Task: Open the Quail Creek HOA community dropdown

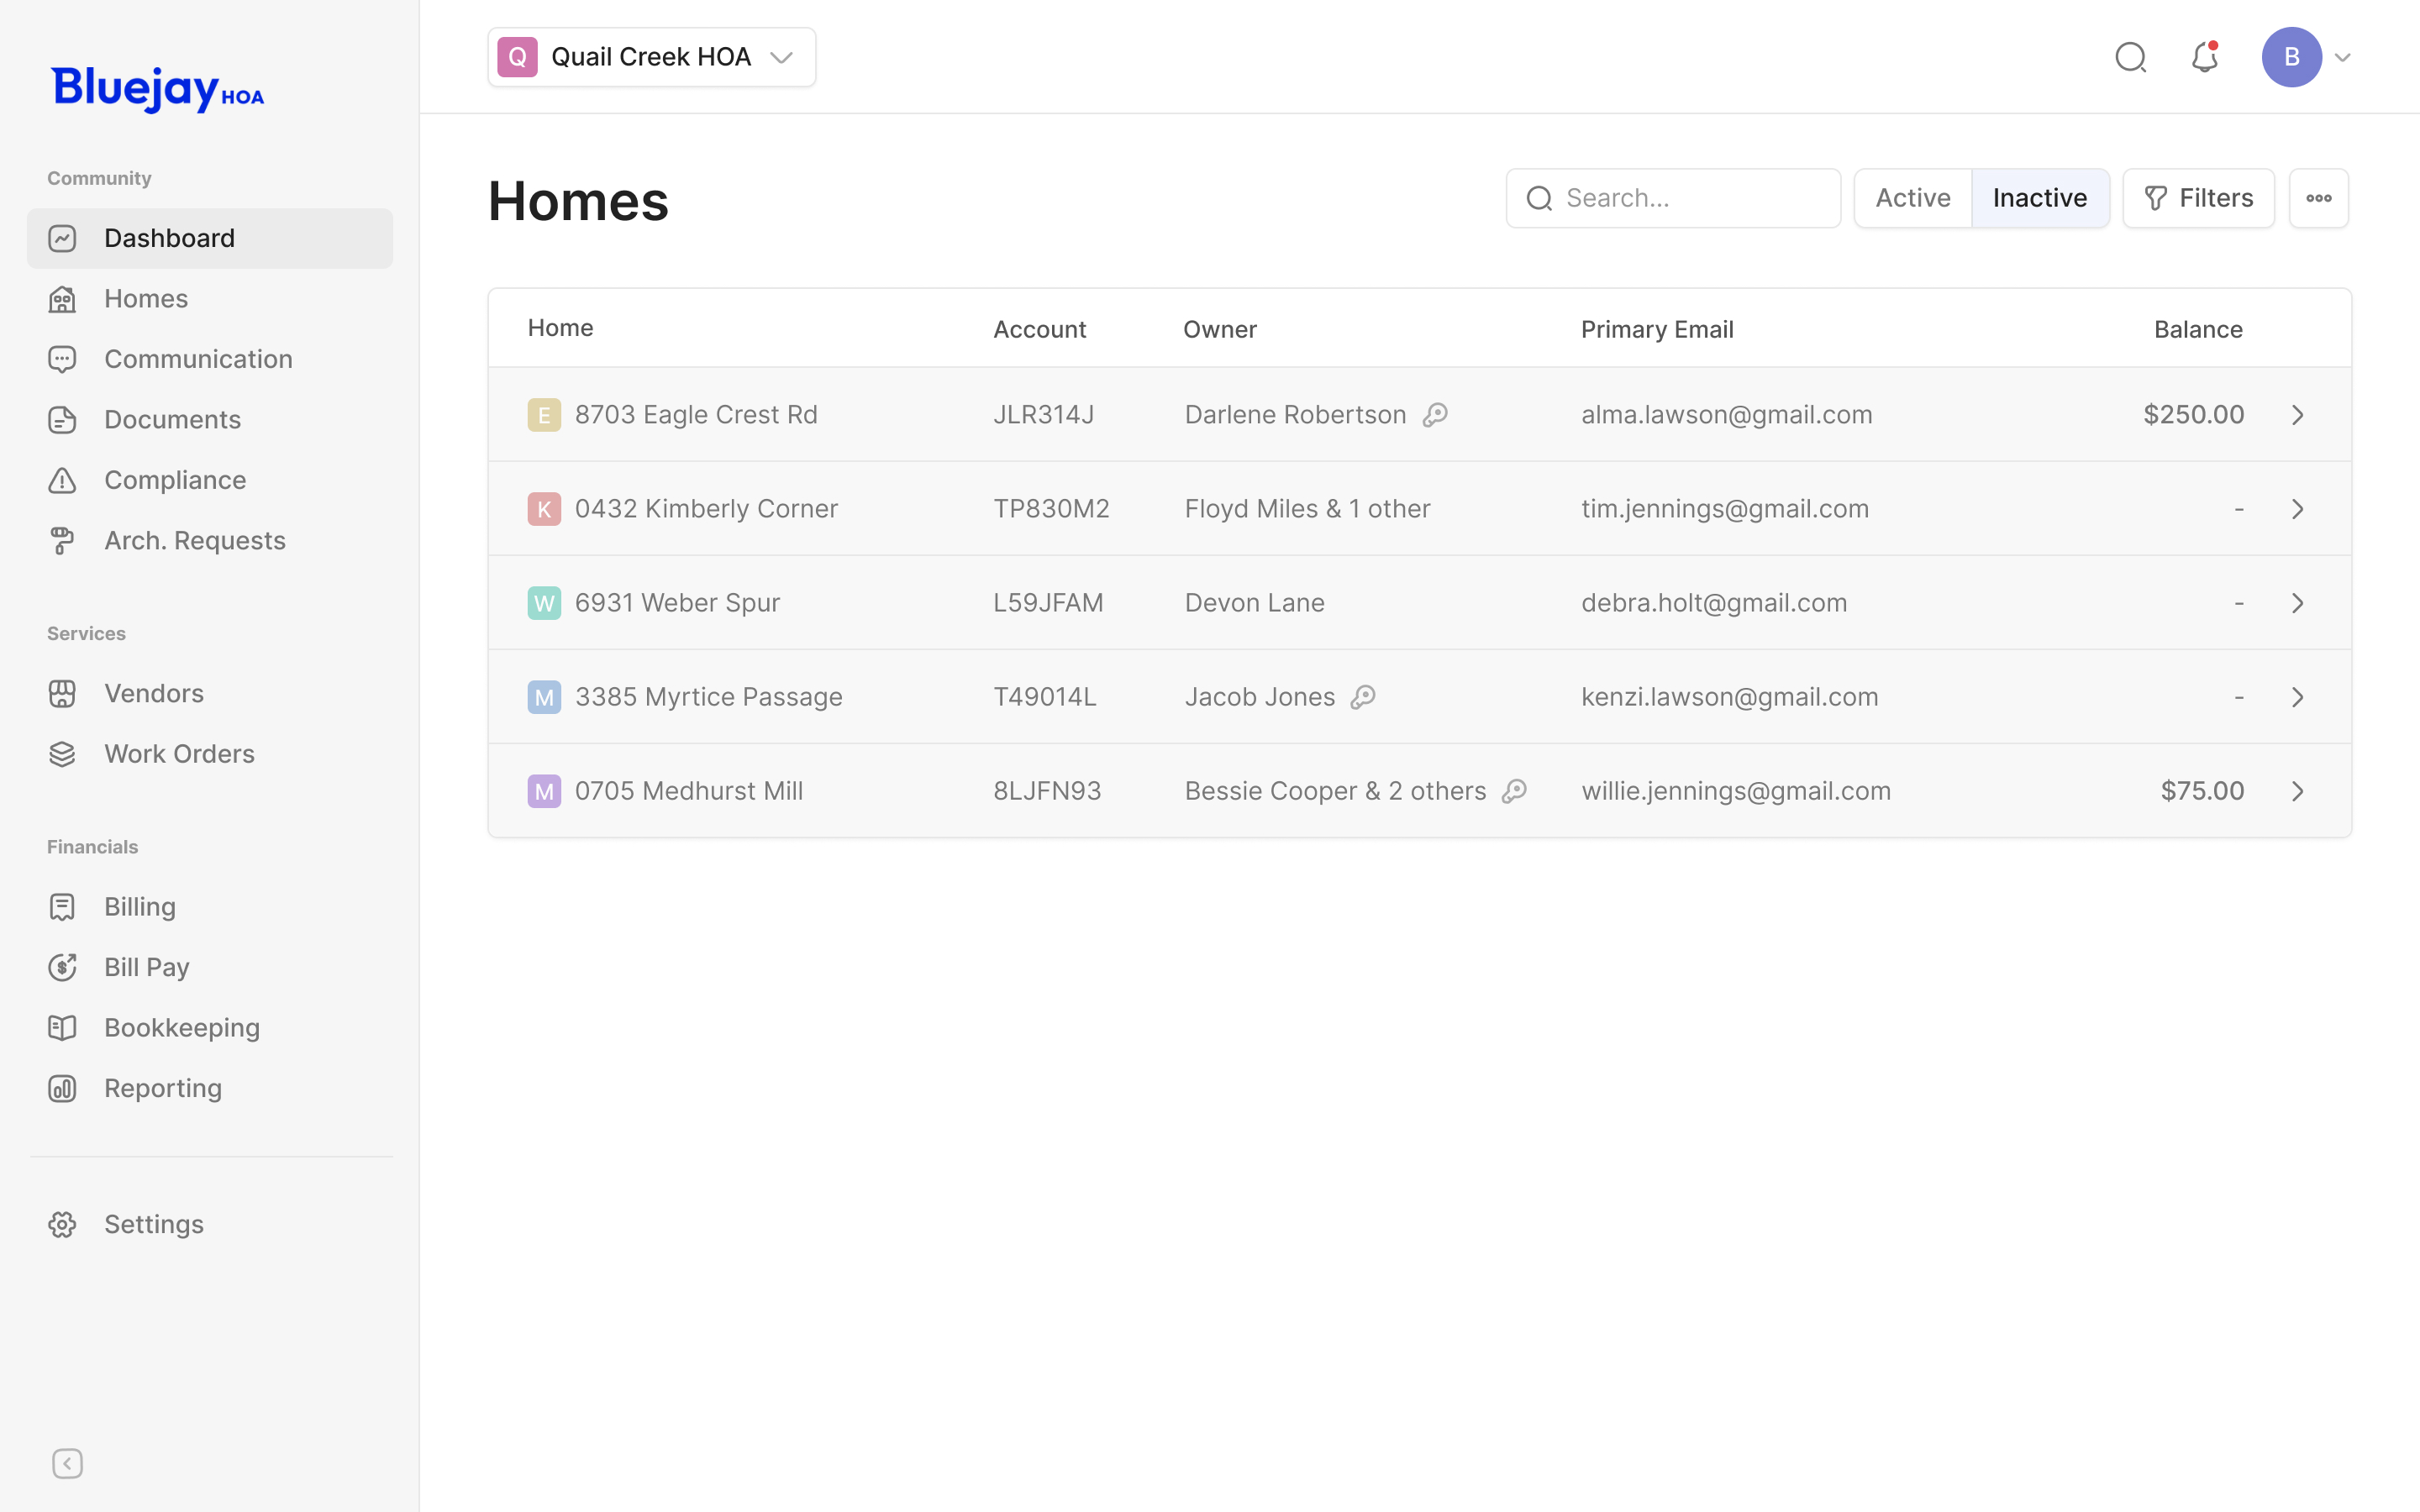Action: pyautogui.click(x=651, y=57)
